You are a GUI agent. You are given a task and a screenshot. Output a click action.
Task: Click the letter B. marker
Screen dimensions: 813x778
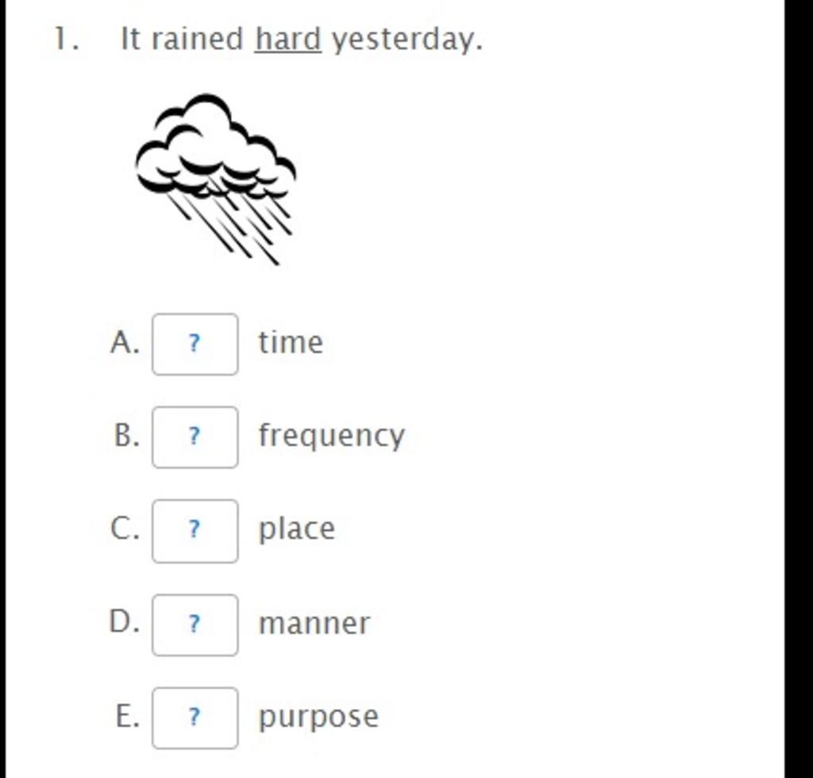126,435
